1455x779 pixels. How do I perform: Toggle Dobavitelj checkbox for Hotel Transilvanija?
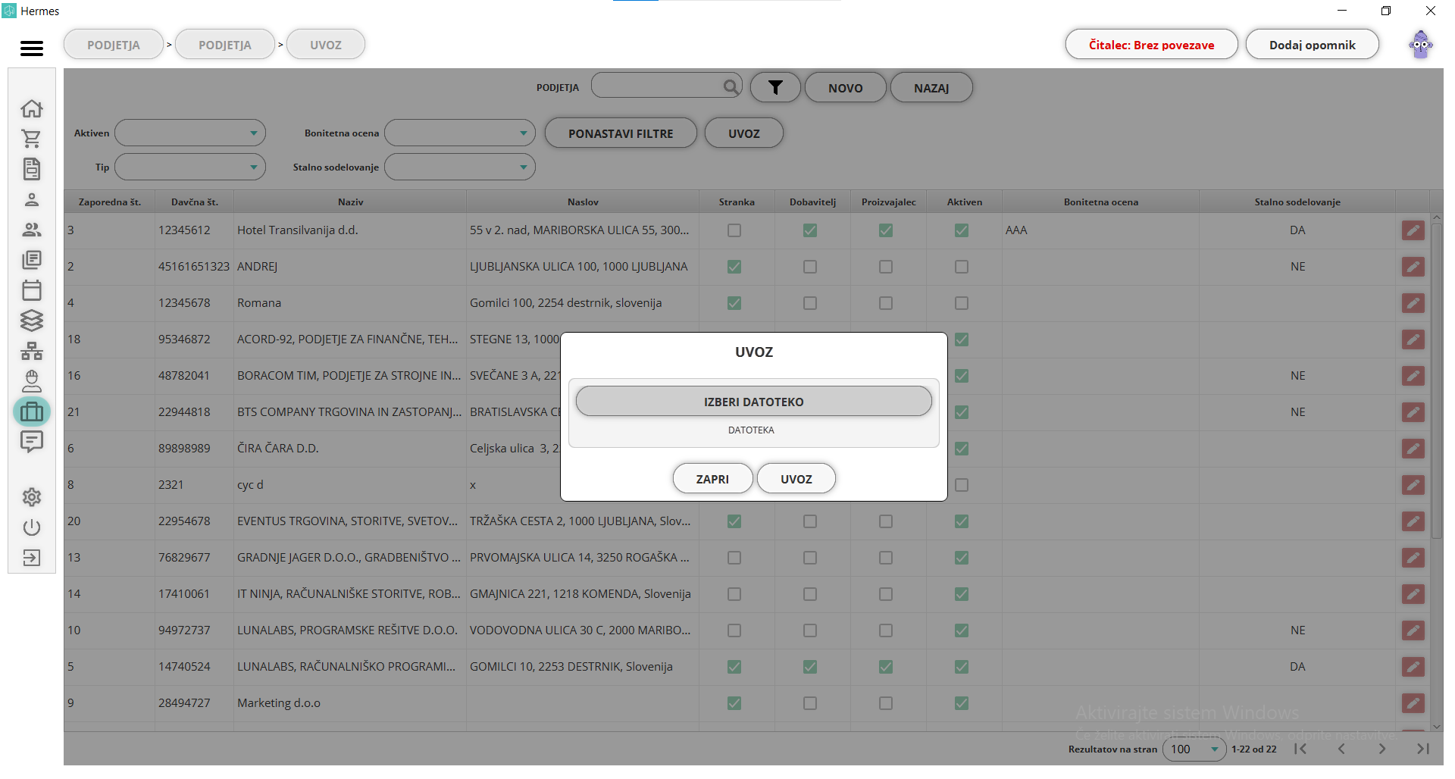pos(810,230)
